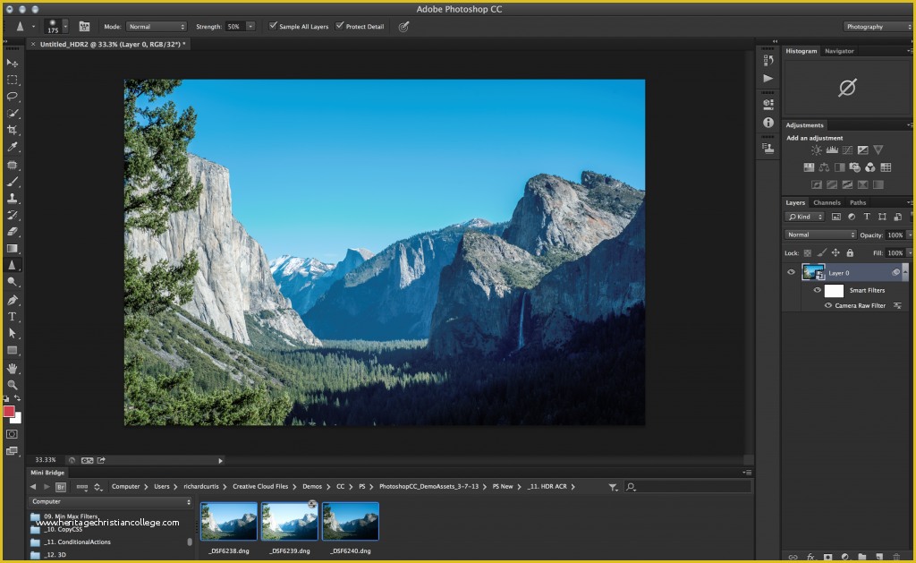This screenshot has width=916, height=563.
Task: Open Camera Raw Filter blending options
Action: pos(898,306)
